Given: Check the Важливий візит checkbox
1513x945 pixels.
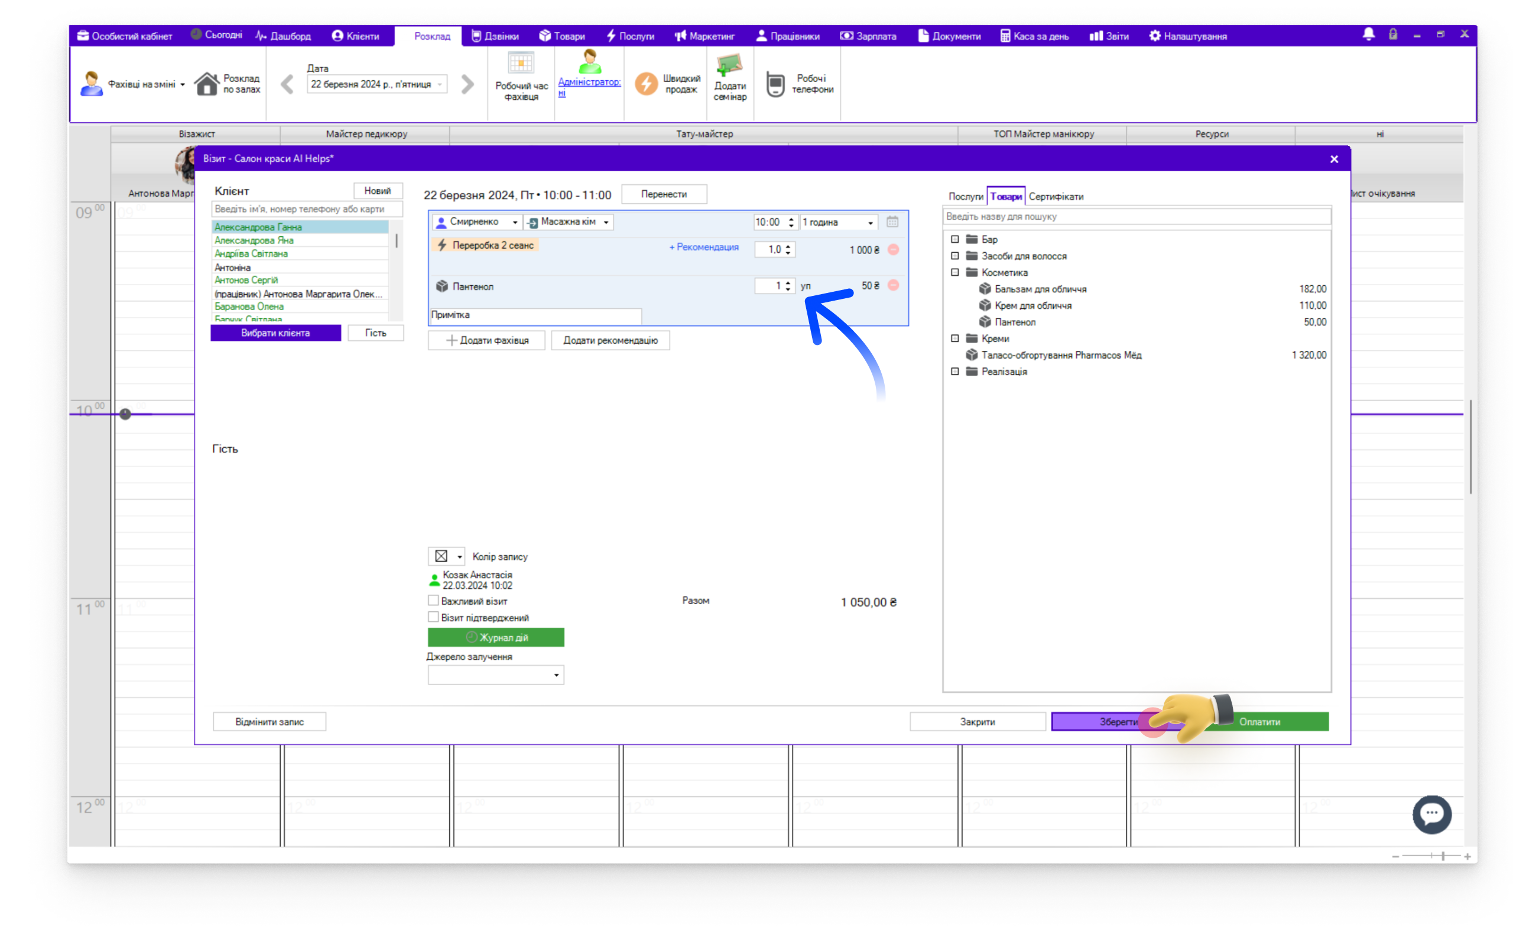Looking at the screenshot, I should click(433, 601).
